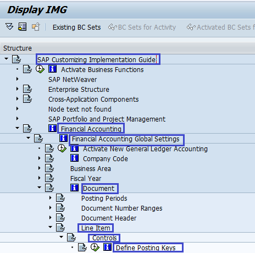Select Document Number Ranges entry
255x253 pixels.
[x=122, y=208]
